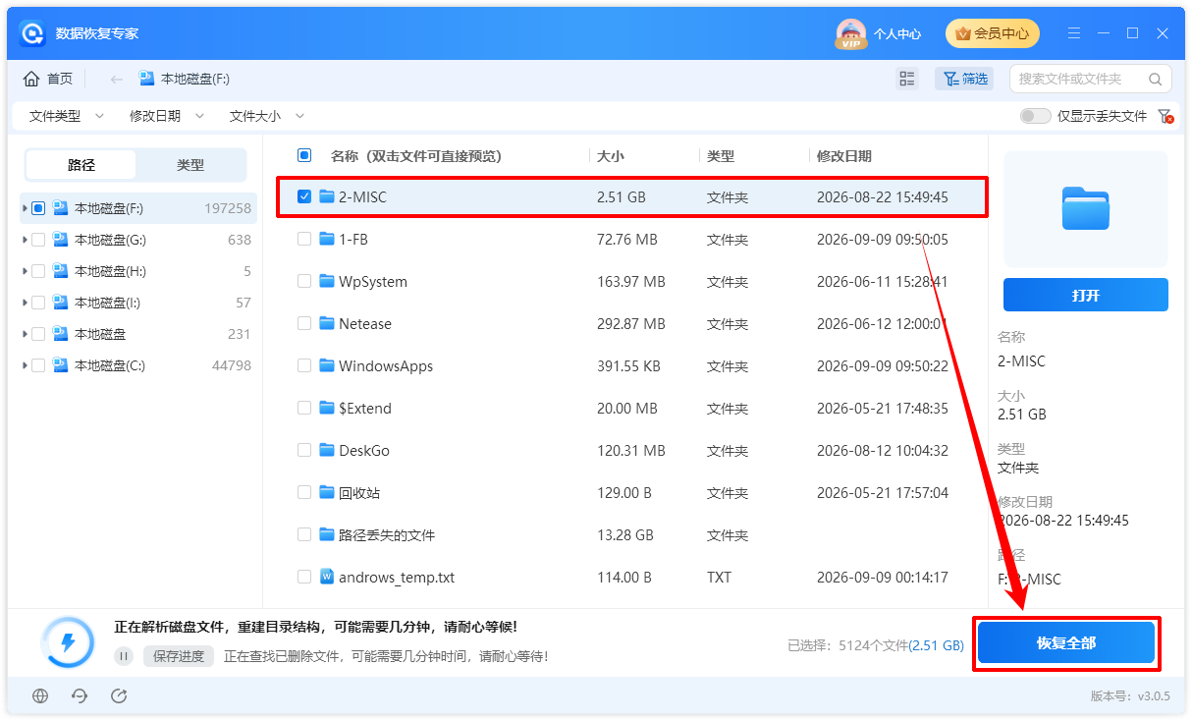Click the VIP avatar icon
1192x721 pixels.
click(851, 33)
